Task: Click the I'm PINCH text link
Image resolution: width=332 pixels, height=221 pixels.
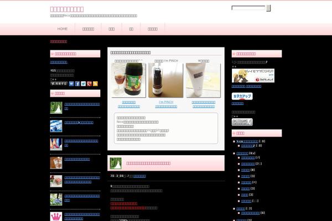Action: point(166,102)
